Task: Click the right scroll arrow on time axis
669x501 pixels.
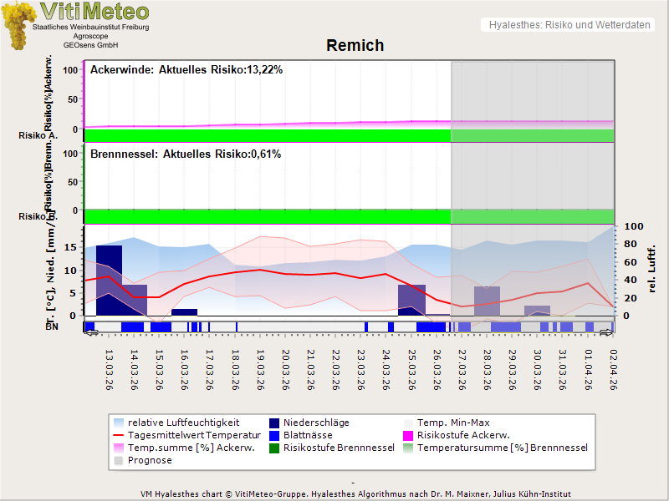Action: pyautogui.click(x=608, y=333)
